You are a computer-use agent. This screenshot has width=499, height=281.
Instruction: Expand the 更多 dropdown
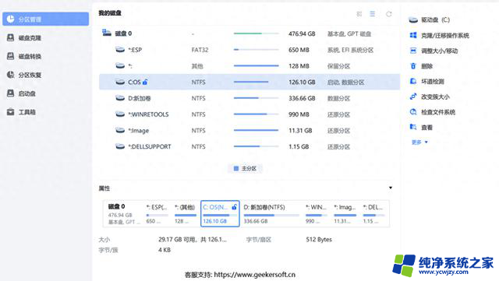click(419, 142)
